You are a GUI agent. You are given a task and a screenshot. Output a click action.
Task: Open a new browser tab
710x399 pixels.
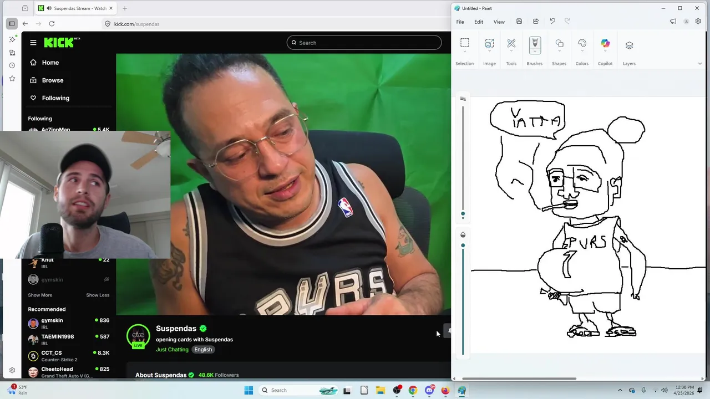pos(125,8)
